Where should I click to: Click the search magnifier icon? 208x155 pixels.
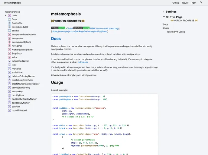[201, 3]
